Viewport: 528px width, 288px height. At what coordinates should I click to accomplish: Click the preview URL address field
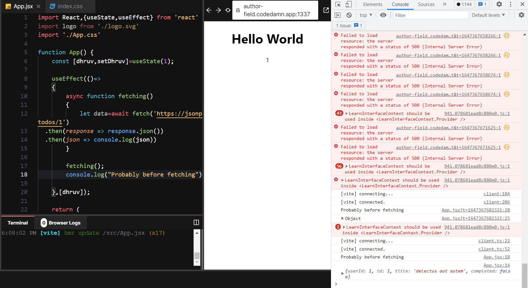click(x=275, y=10)
